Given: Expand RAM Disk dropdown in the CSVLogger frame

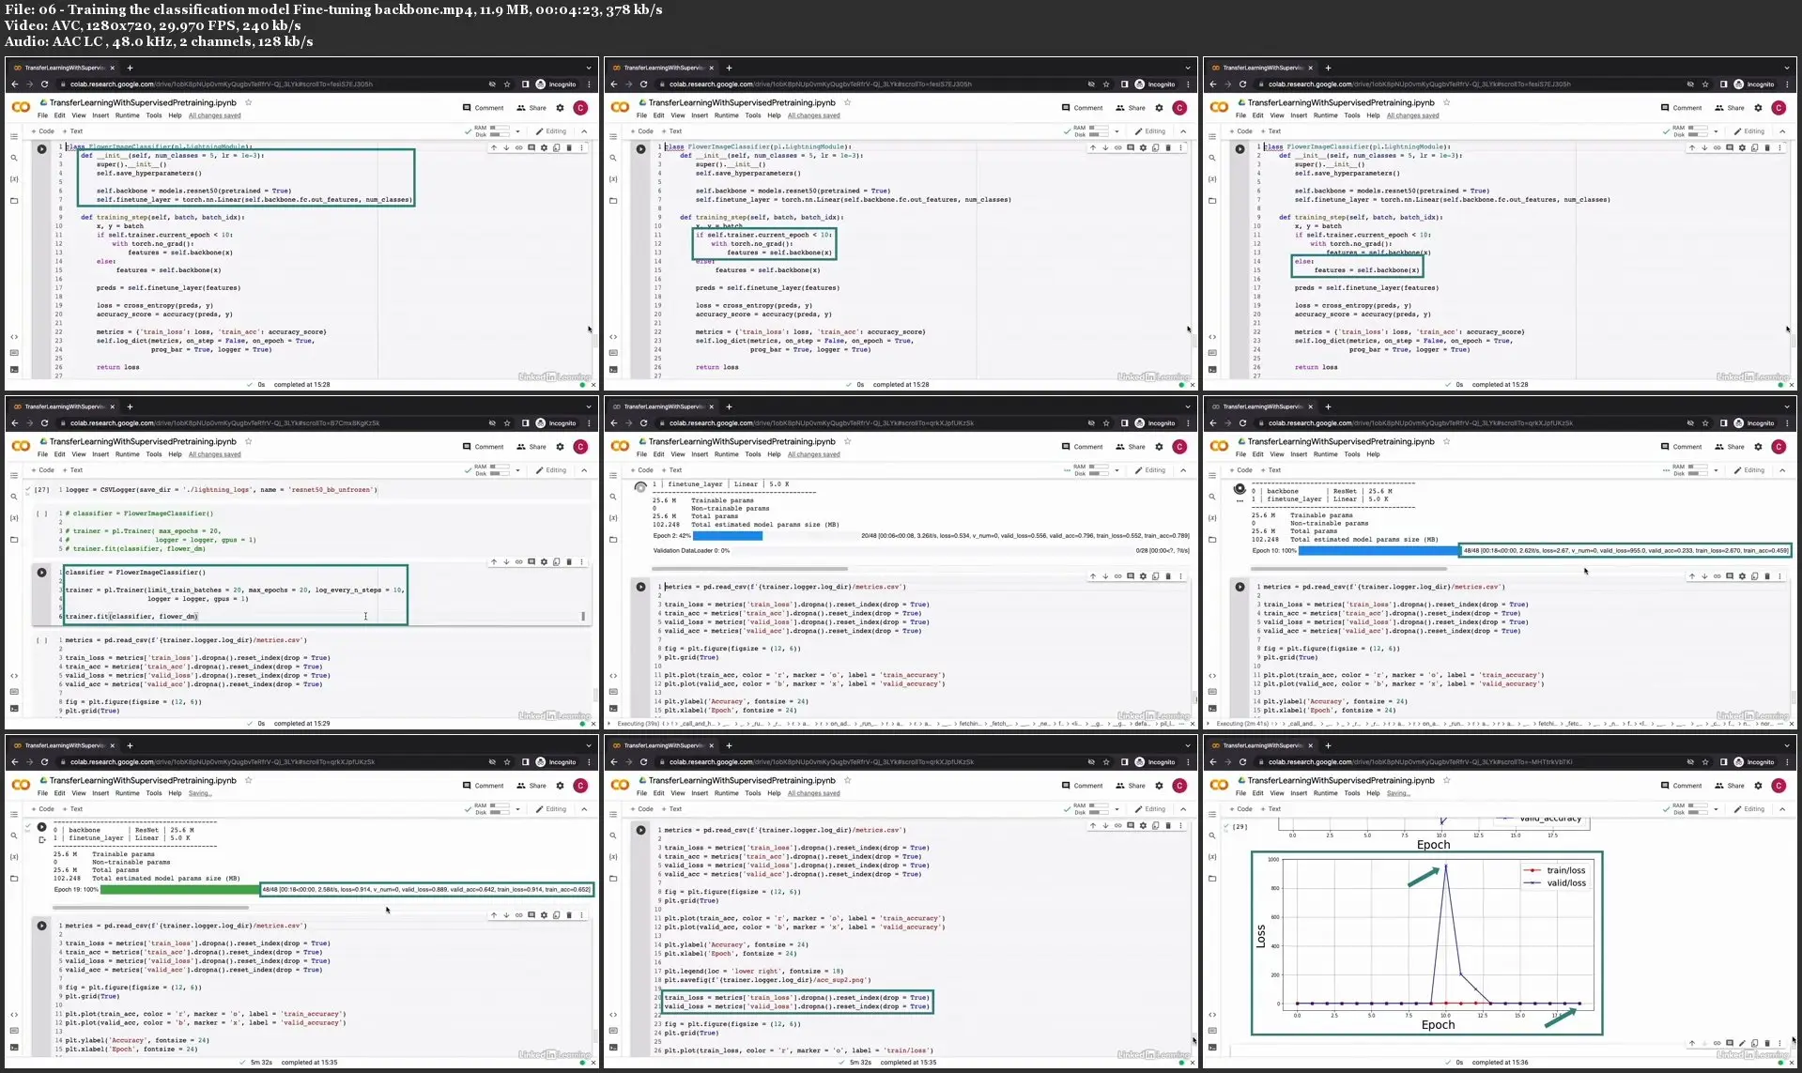Looking at the screenshot, I should [x=517, y=470].
